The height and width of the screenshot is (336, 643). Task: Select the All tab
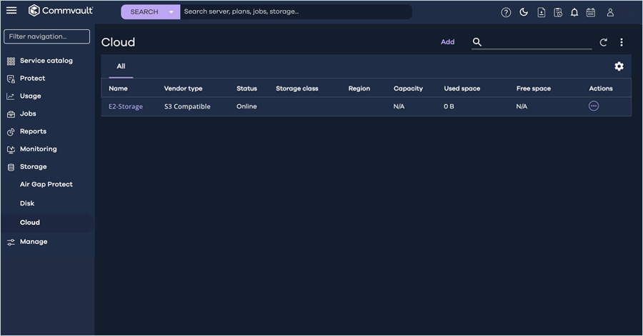point(121,66)
